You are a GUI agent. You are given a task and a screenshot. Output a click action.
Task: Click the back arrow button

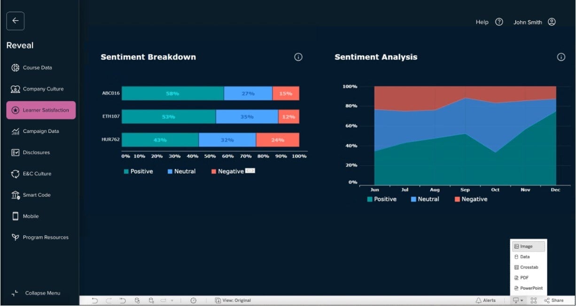point(15,21)
